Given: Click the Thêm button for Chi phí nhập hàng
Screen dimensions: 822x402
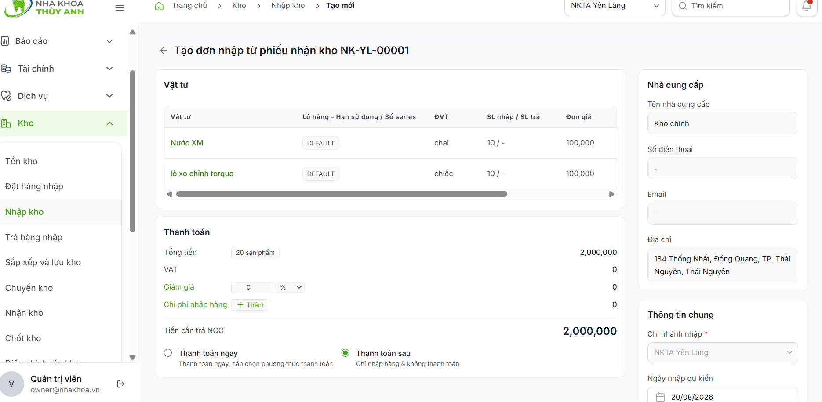Looking at the screenshot, I should click(250, 305).
